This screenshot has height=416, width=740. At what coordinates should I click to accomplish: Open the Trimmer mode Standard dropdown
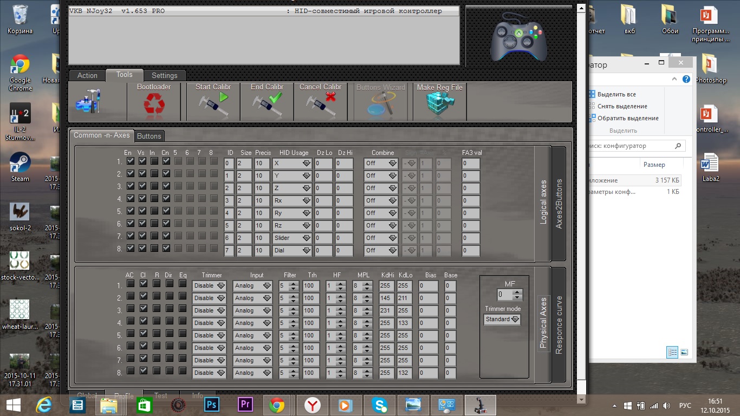click(502, 320)
